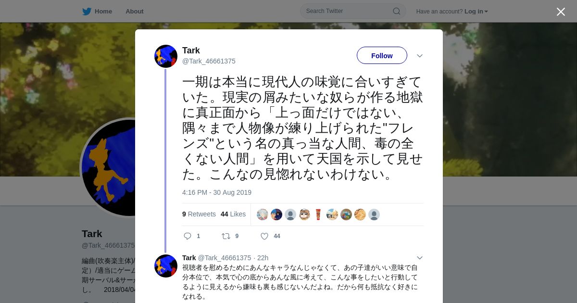Click the reply speech bubble icon
This screenshot has height=303, width=577.
[x=188, y=236]
